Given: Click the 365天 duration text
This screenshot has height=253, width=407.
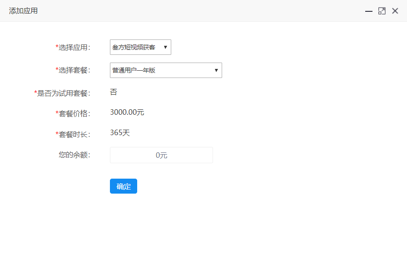Looking at the screenshot, I should [120, 133].
